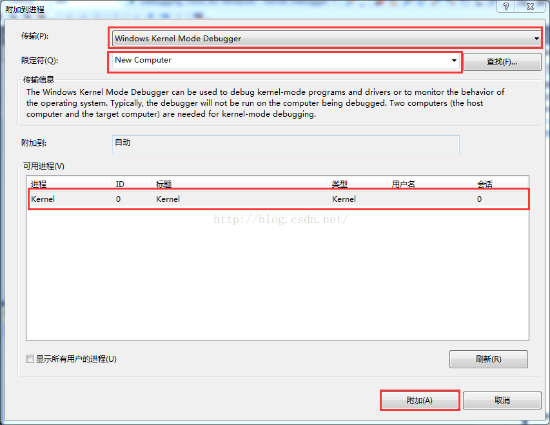Sort by the 会话 column header
550x425 pixels.
click(x=500, y=184)
